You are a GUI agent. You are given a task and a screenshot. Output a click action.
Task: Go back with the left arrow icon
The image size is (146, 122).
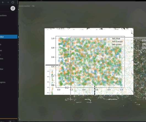pos(3,2)
